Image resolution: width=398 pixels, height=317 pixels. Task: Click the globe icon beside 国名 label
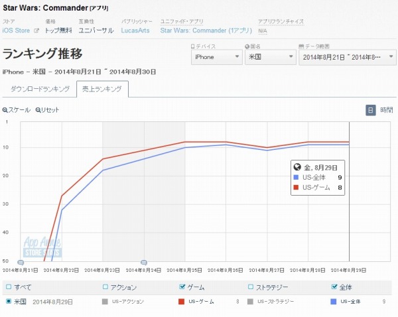tap(247, 46)
